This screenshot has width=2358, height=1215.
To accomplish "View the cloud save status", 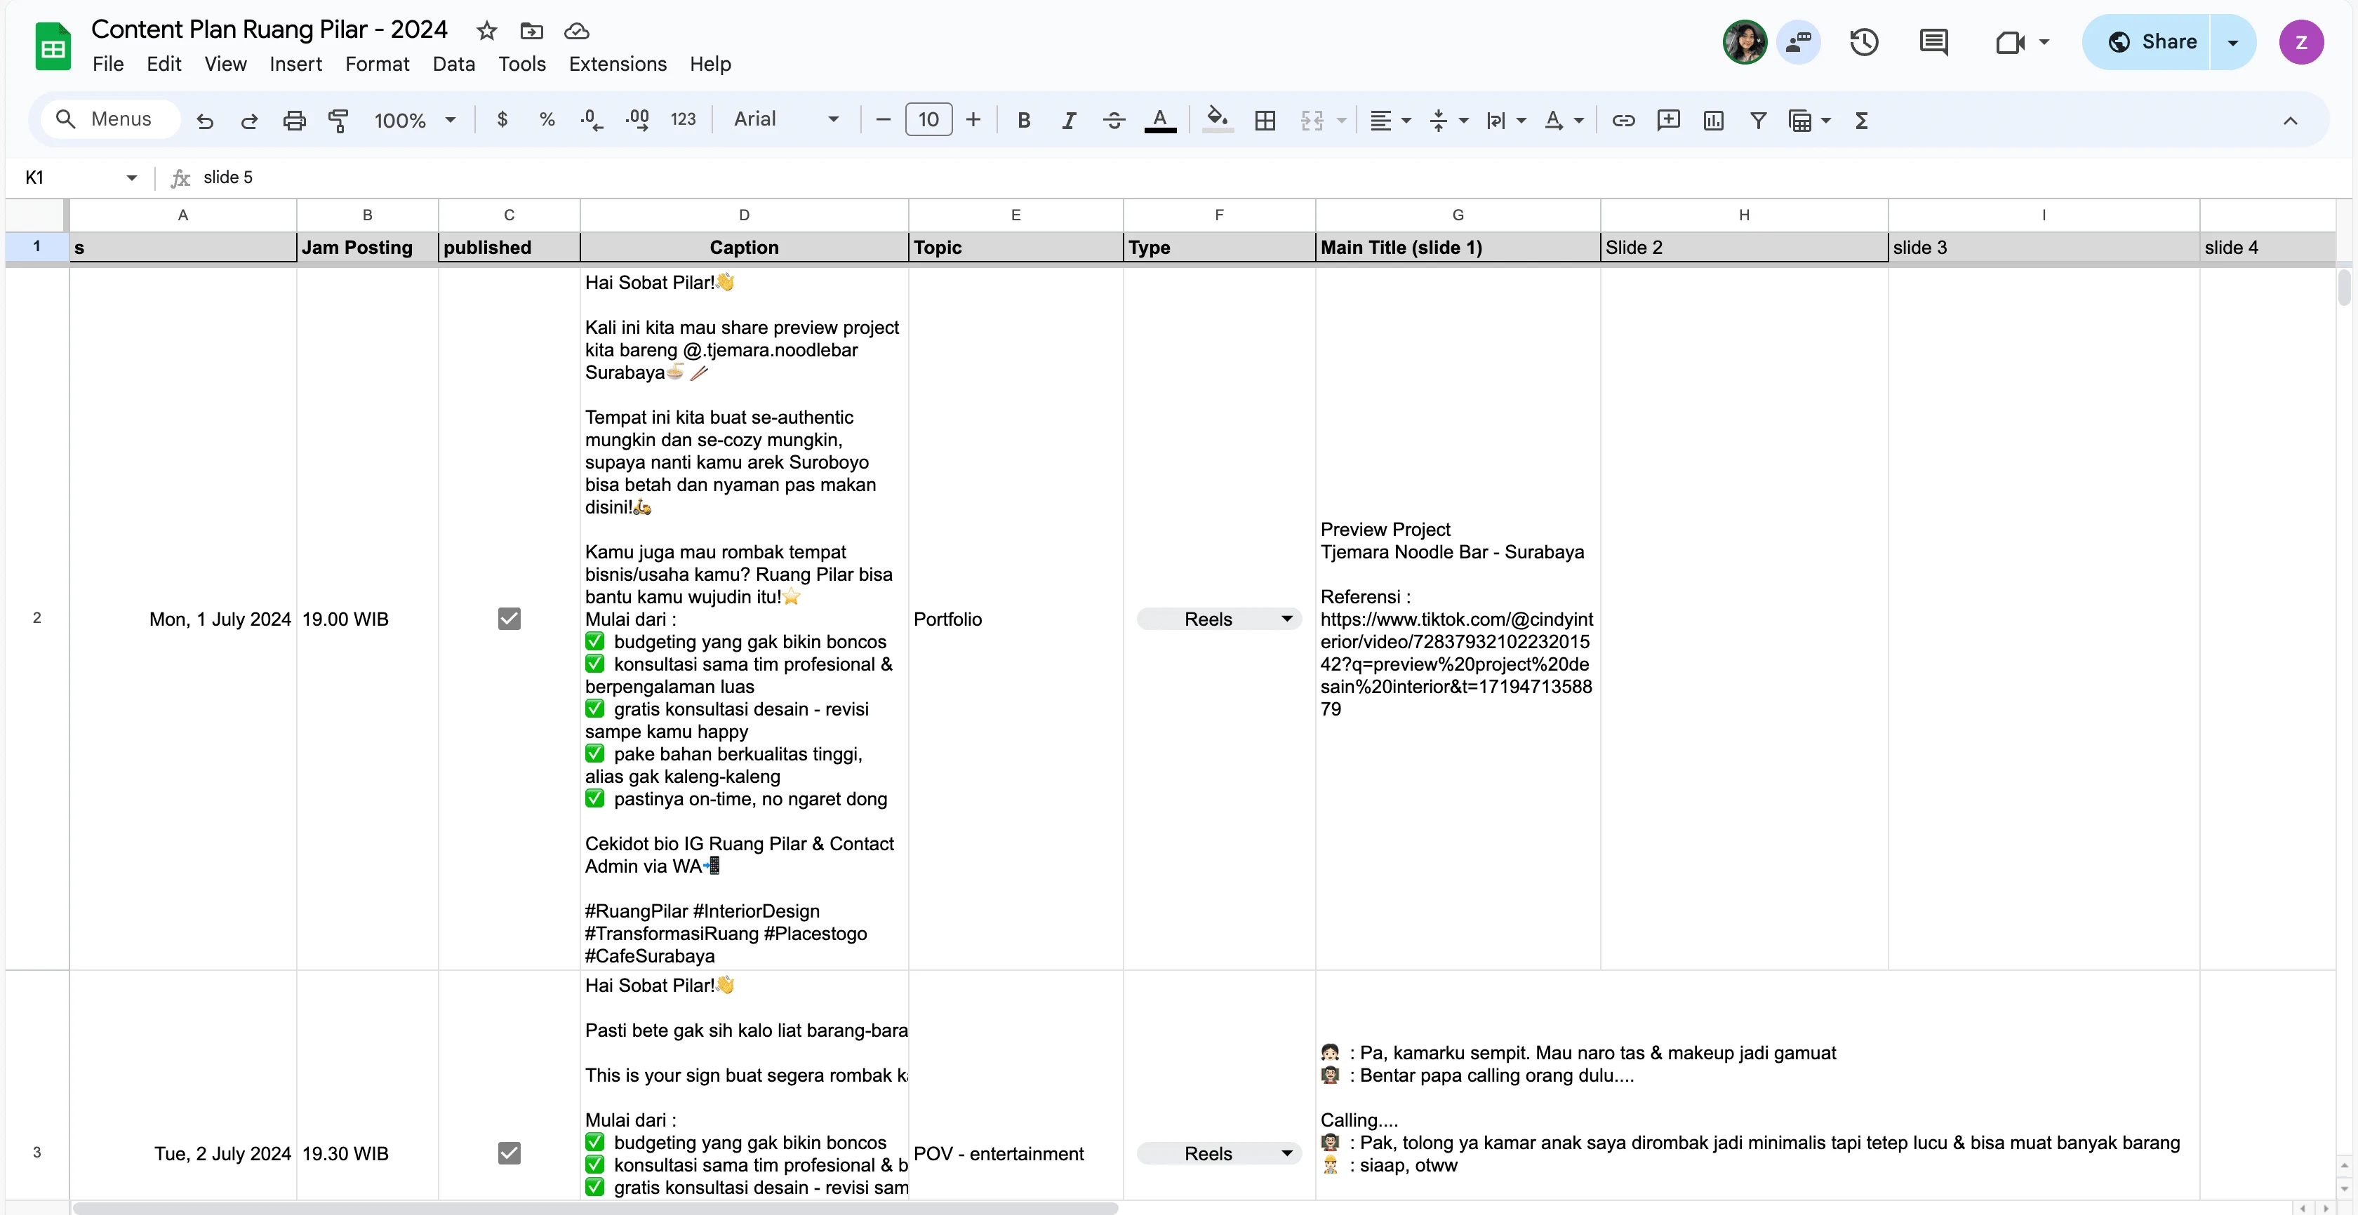I will click(x=575, y=31).
